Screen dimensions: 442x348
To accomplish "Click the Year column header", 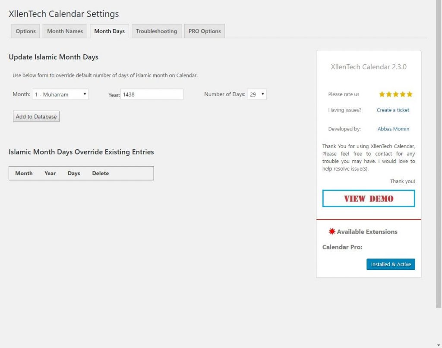I will click(x=50, y=173).
